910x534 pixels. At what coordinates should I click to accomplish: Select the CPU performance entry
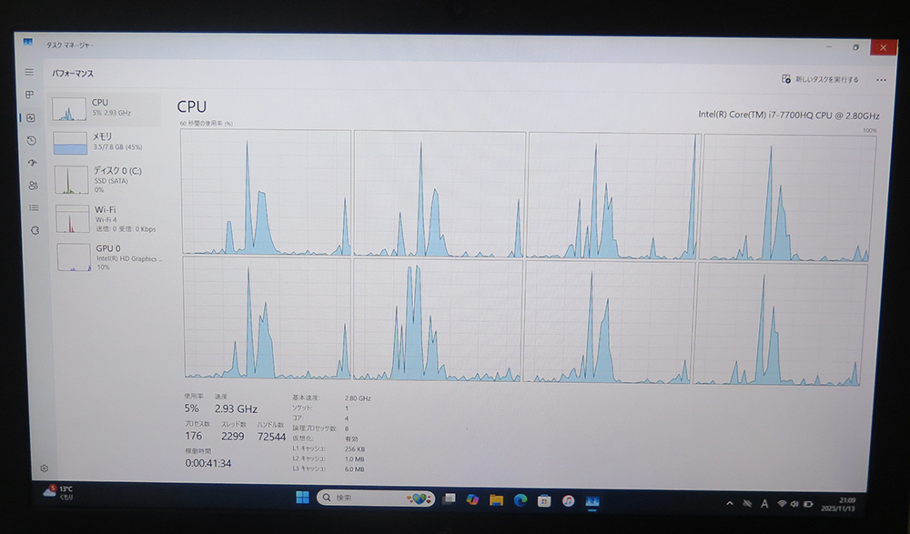pyautogui.click(x=105, y=108)
